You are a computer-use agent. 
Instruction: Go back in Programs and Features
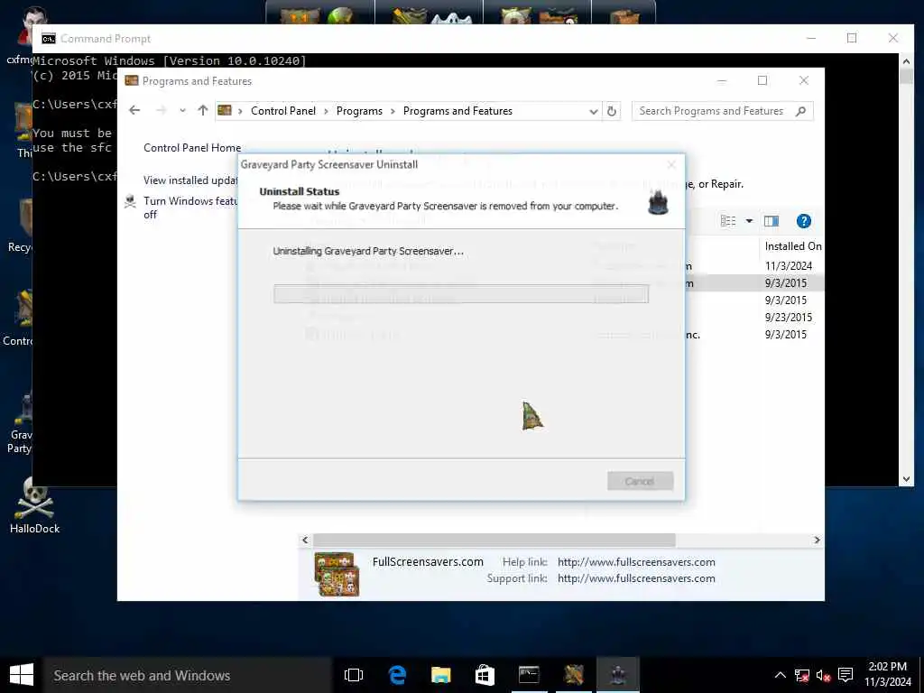click(134, 110)
